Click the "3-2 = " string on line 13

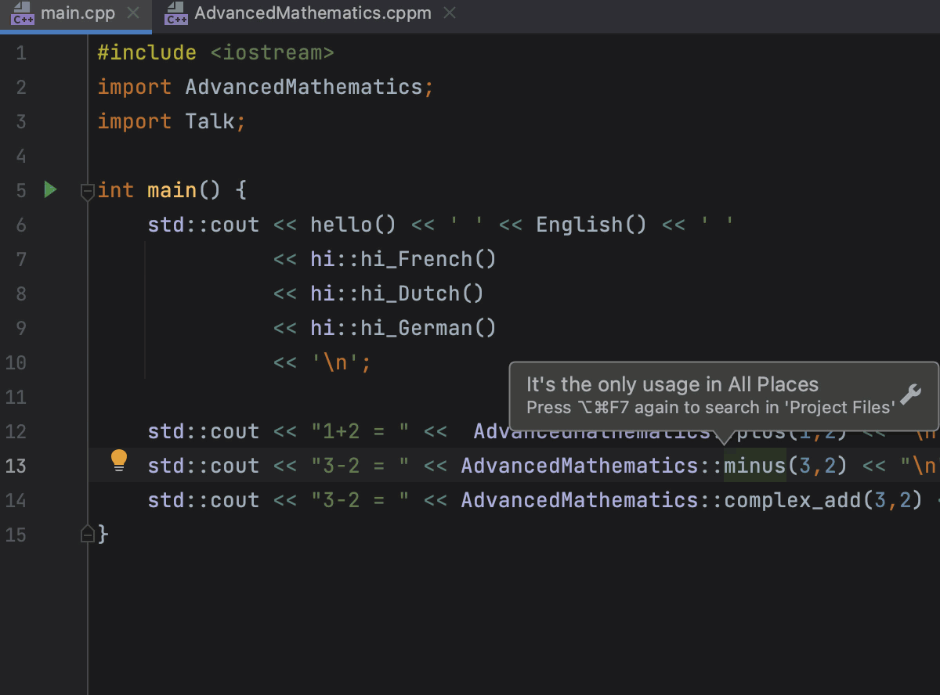pyautogui.click(x=360, y=466)
